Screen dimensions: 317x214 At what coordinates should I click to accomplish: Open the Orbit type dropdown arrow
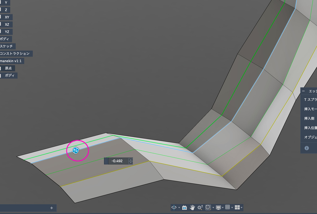point(179,208)
